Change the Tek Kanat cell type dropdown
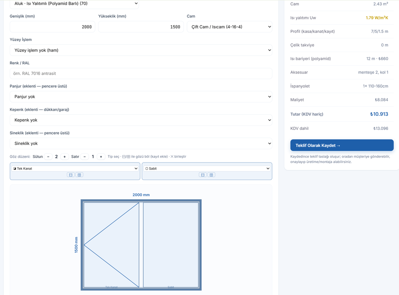Image resolution: width=399 pixels, height=295 pixels. coord(75,168)
